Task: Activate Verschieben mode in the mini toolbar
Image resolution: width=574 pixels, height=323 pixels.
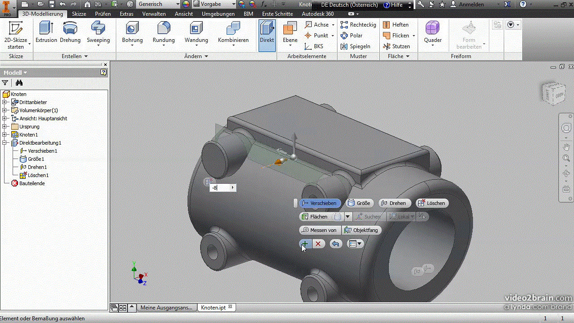Action: (x=320, y=203)
